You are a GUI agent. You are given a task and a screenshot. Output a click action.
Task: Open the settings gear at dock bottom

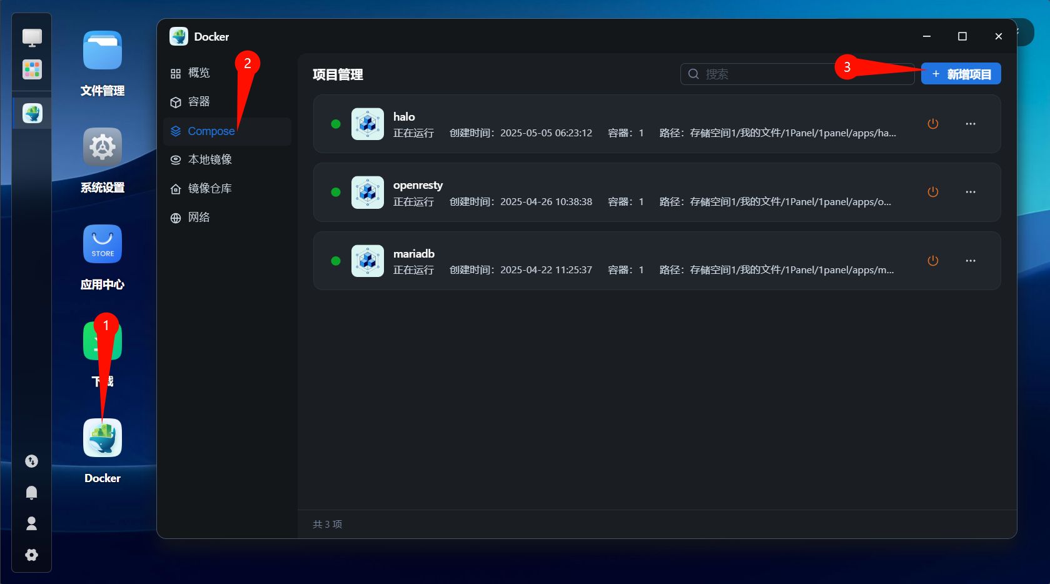pos(31,555)
